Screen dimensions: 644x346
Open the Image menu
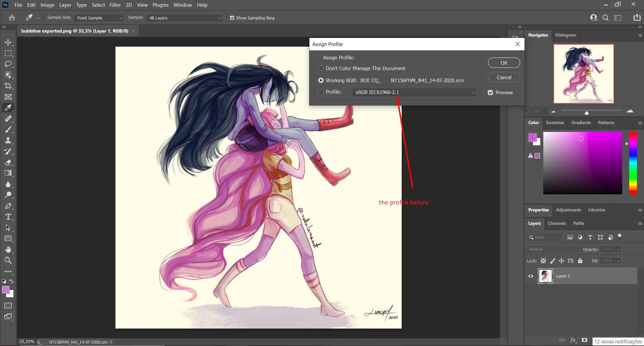point(47,5)
